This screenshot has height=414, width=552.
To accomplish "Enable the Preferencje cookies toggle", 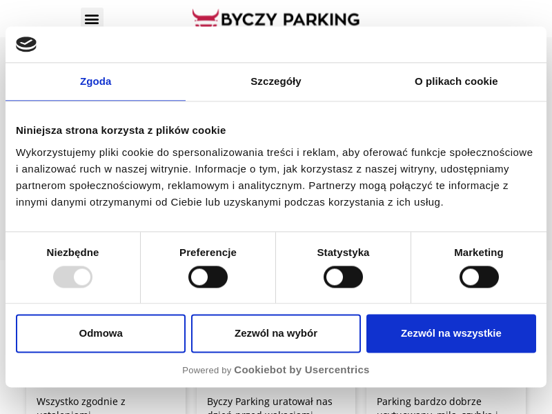I will (x=208, y=277).
